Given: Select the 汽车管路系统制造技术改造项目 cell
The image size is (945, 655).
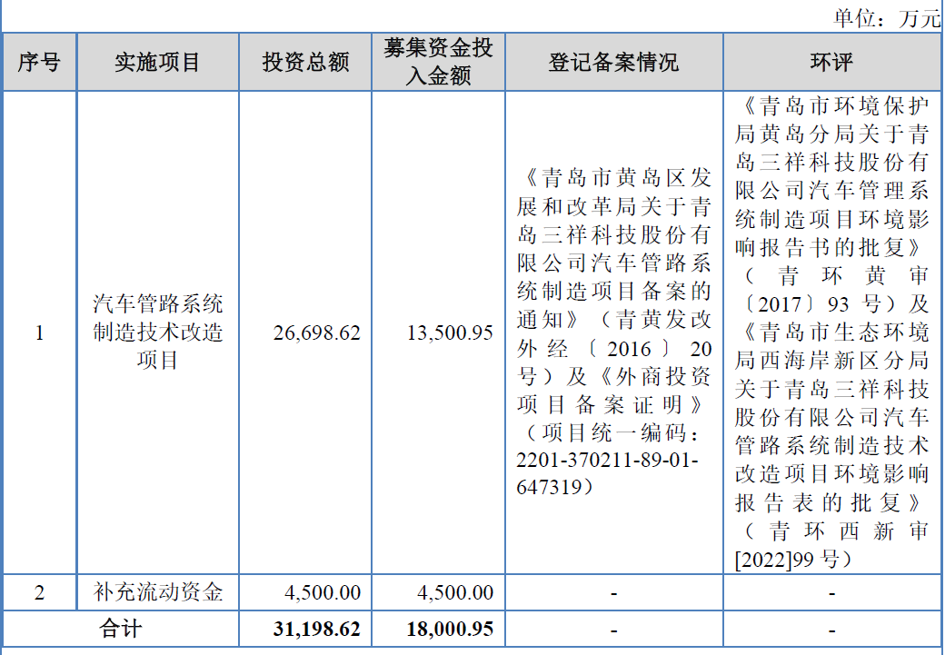Looking at the screenshot, I should (157, 332).
